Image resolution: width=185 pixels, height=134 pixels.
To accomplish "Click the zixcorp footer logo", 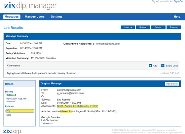I will coord(12,131).
